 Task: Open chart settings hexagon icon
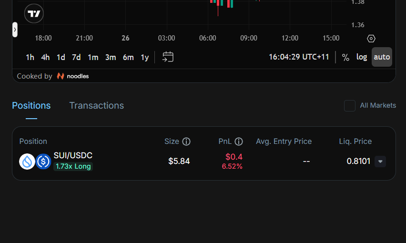pyautogui.click(x=371, y=39)
